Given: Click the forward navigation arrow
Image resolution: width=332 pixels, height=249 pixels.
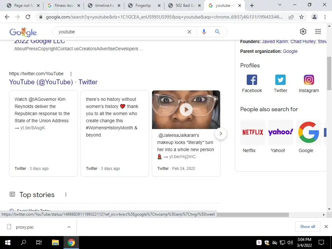Looking at the screenshot, I should pos(18,17).
